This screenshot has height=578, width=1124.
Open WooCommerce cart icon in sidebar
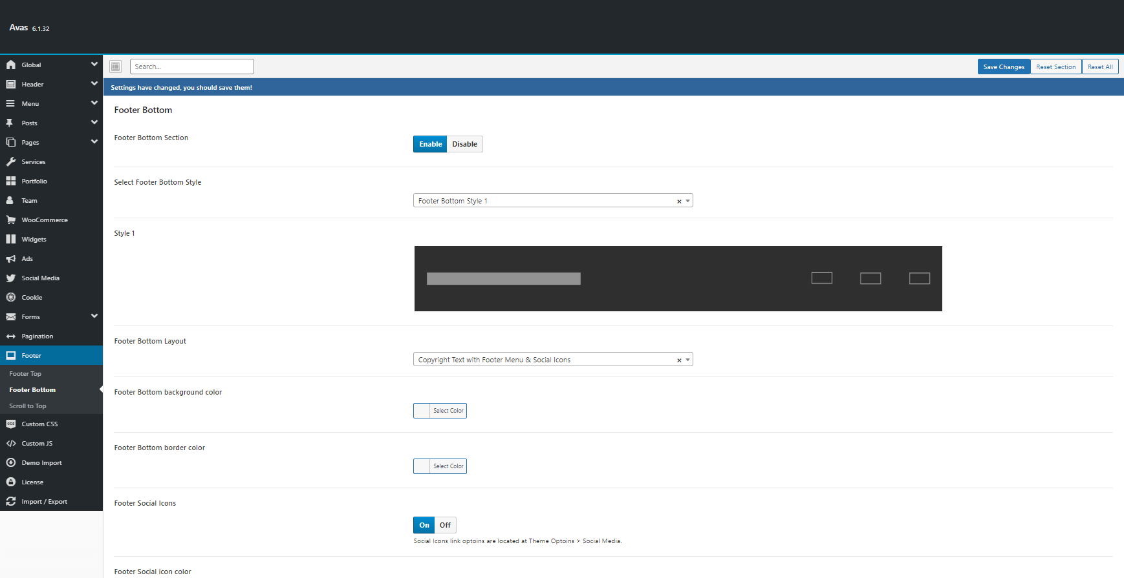11,220
